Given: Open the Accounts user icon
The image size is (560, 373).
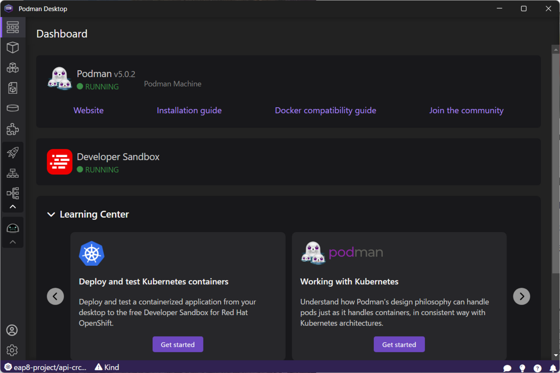Looking at the screenshot, I should (12, 330).
